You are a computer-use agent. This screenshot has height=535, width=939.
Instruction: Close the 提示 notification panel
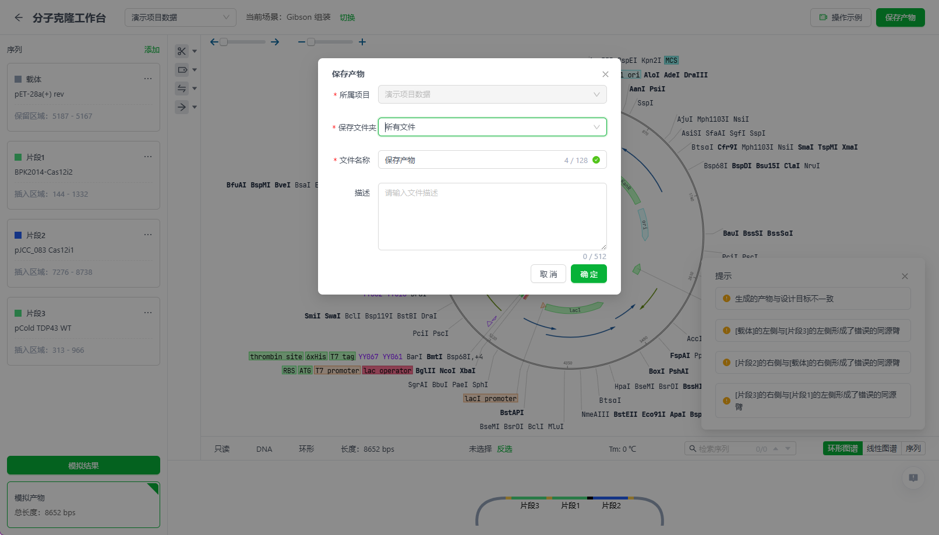click(x=905, y=276)
